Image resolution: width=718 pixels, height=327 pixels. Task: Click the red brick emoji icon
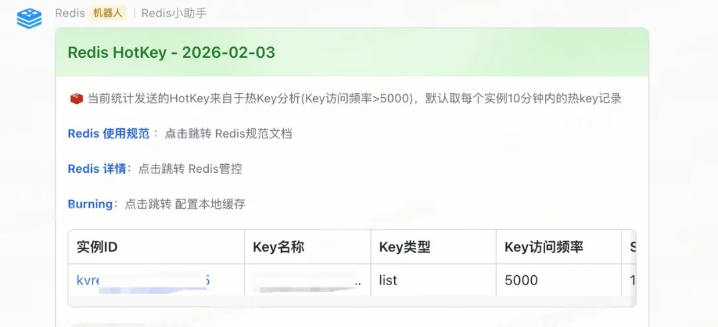[x=76, y=99]
